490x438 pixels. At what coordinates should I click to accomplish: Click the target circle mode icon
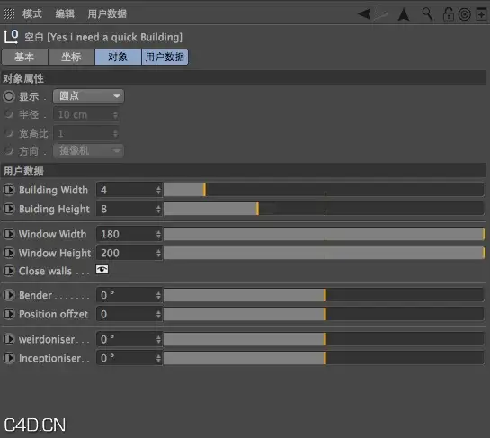pos(465,14)
